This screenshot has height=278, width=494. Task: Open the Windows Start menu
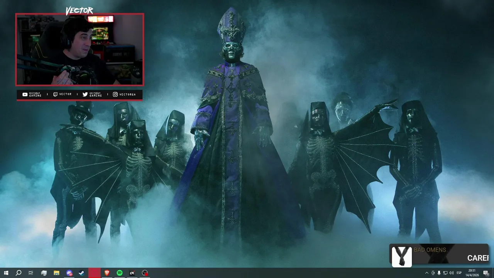click(x=6, y=273)
